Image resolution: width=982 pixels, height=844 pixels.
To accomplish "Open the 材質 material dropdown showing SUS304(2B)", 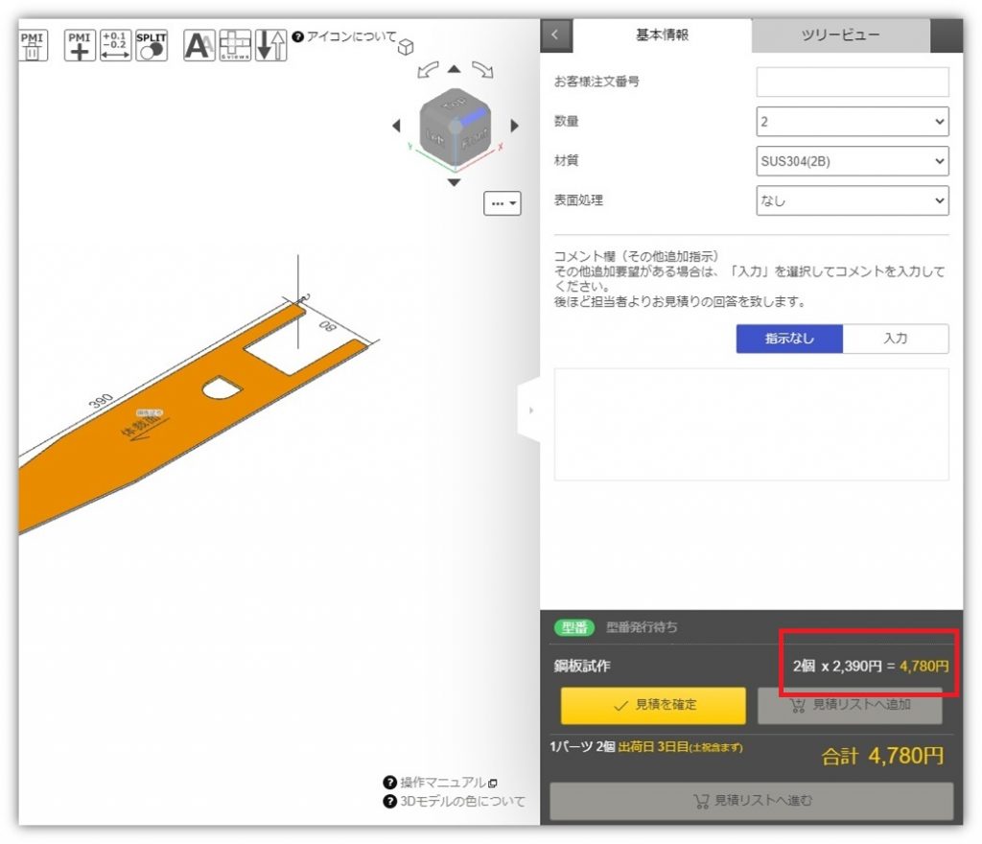I will (852, 161).
